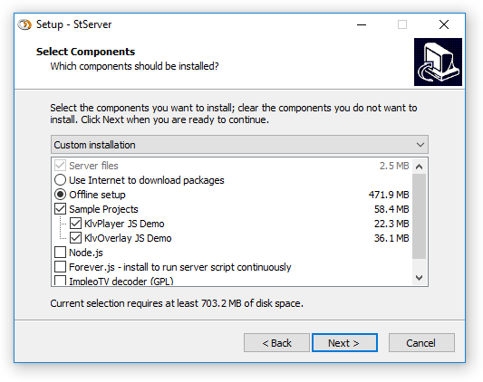
Task: Cancel the installation
Action: tap(421, 342)
